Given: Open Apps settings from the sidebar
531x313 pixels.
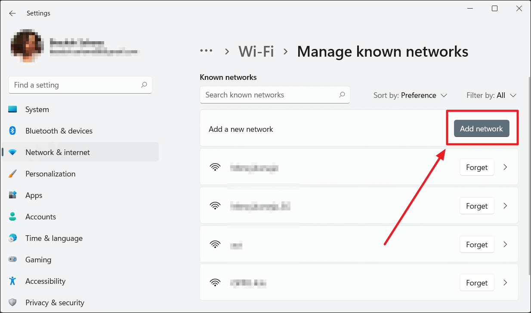Looking at the screenshot, I should [13, 195].
